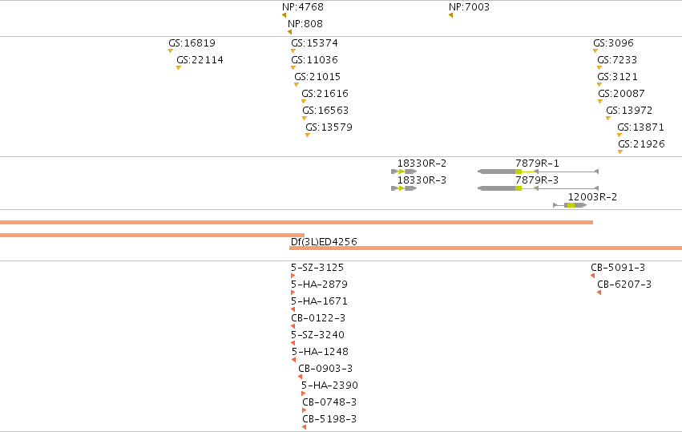Click the GS:22114 insertion label
This screenshot has width=682, height=432.
(200, 60)
